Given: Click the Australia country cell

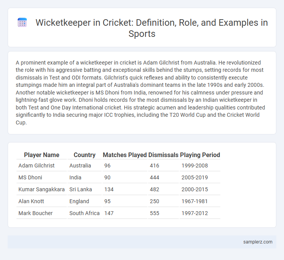Looking at the screenshot, I should 84,166.
